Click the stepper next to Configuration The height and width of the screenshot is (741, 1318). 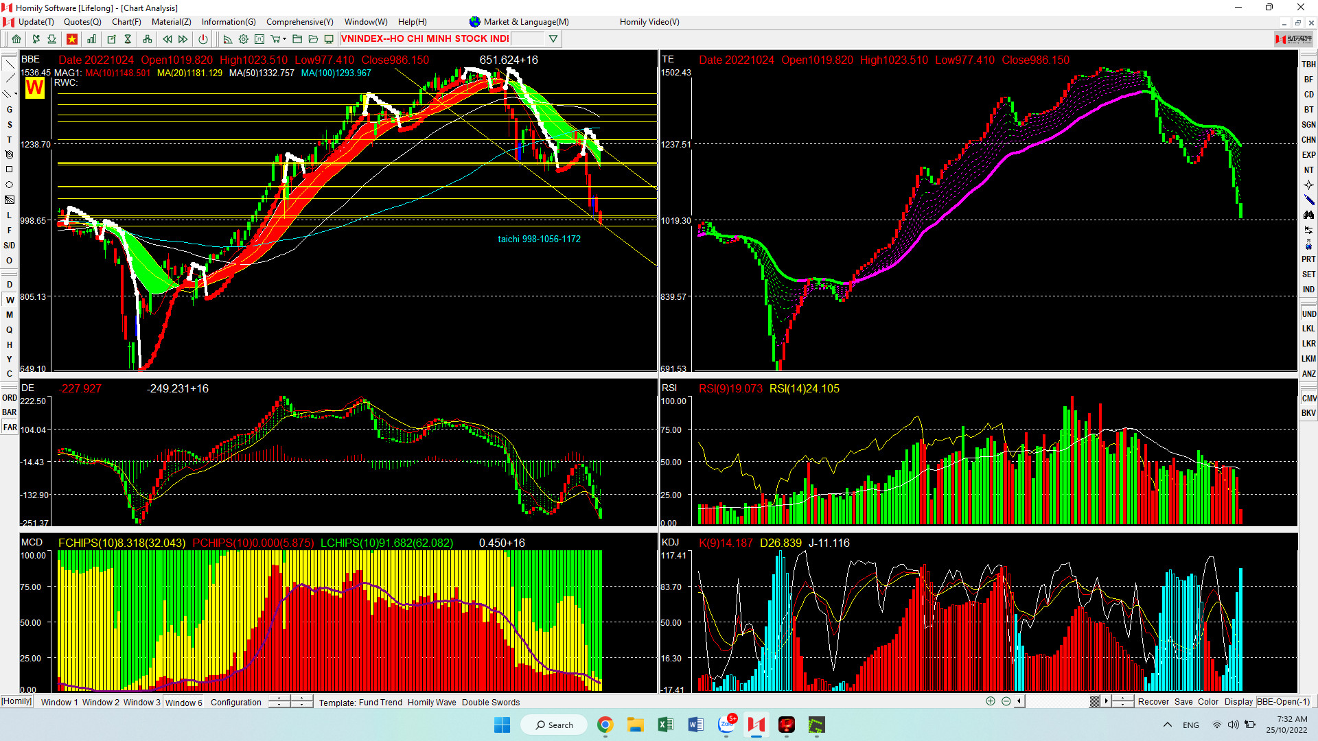(x=279, y=701)
